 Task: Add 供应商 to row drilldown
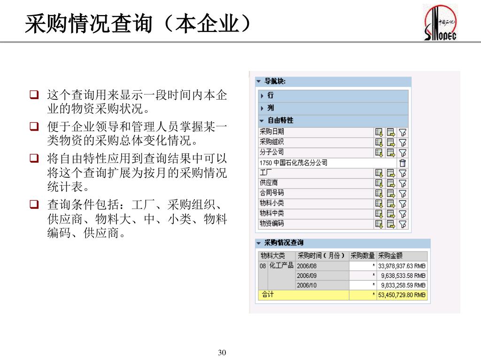pos(379,183)
